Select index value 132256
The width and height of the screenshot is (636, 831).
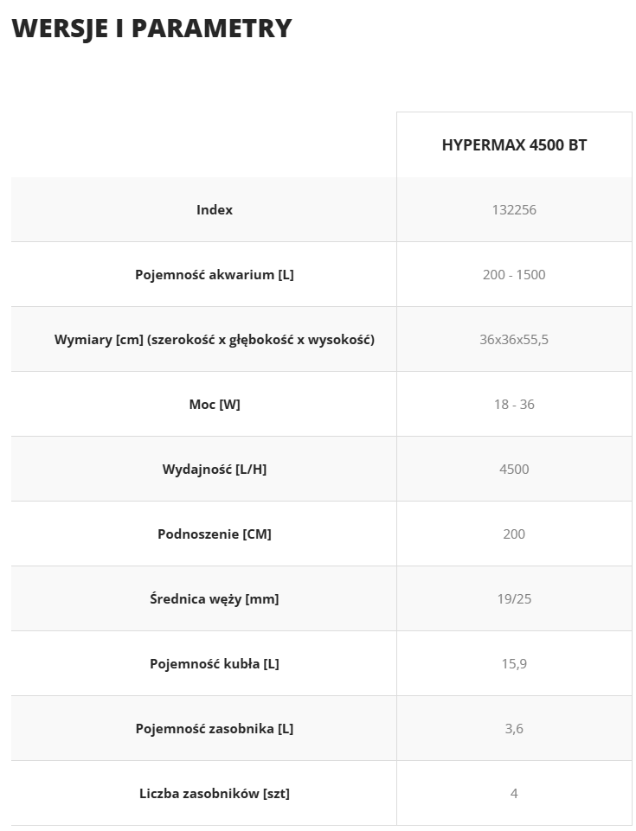point(514,210)
